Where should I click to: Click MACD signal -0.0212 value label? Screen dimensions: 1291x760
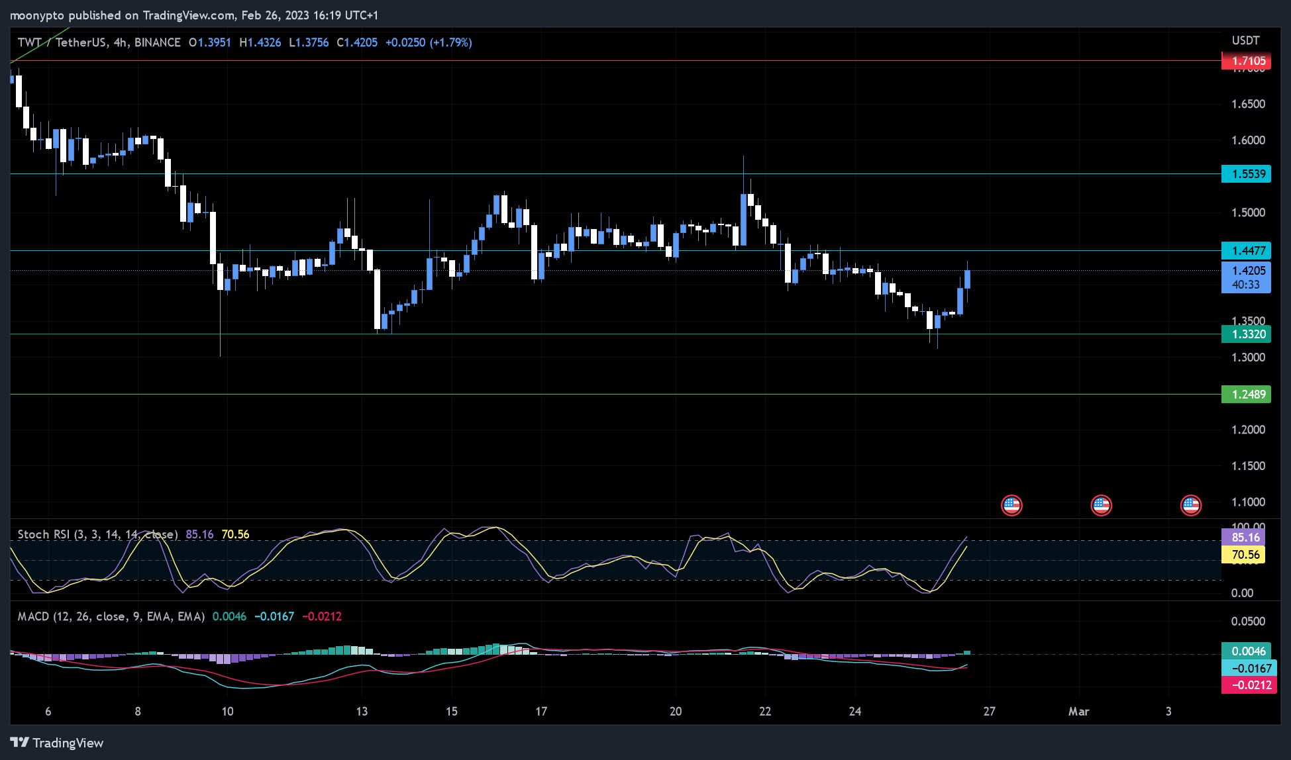1249,685
